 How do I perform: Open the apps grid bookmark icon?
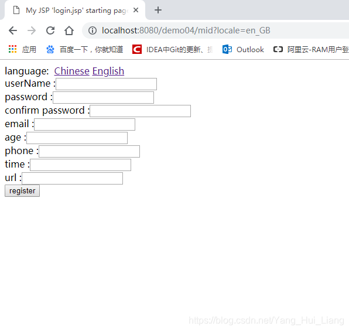(x=13, y=49)
